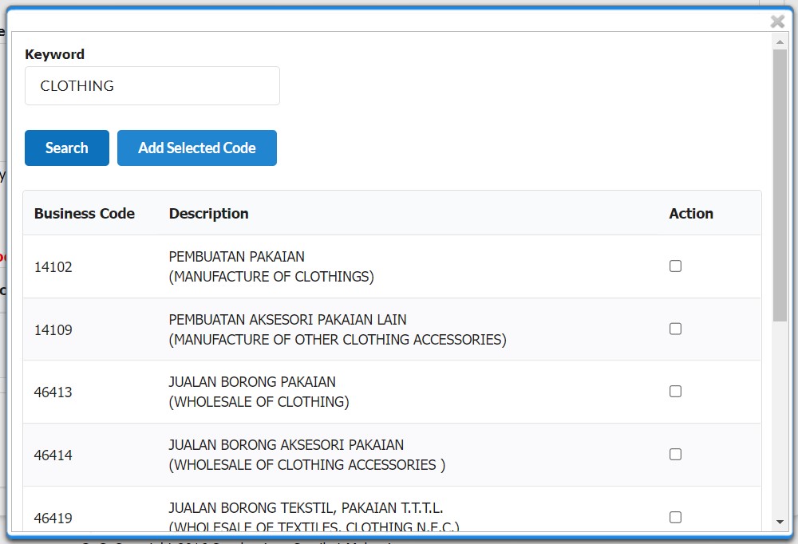Click the Description column header
Image resolution: width=798 pixels, height=544 pixels.
209,214
